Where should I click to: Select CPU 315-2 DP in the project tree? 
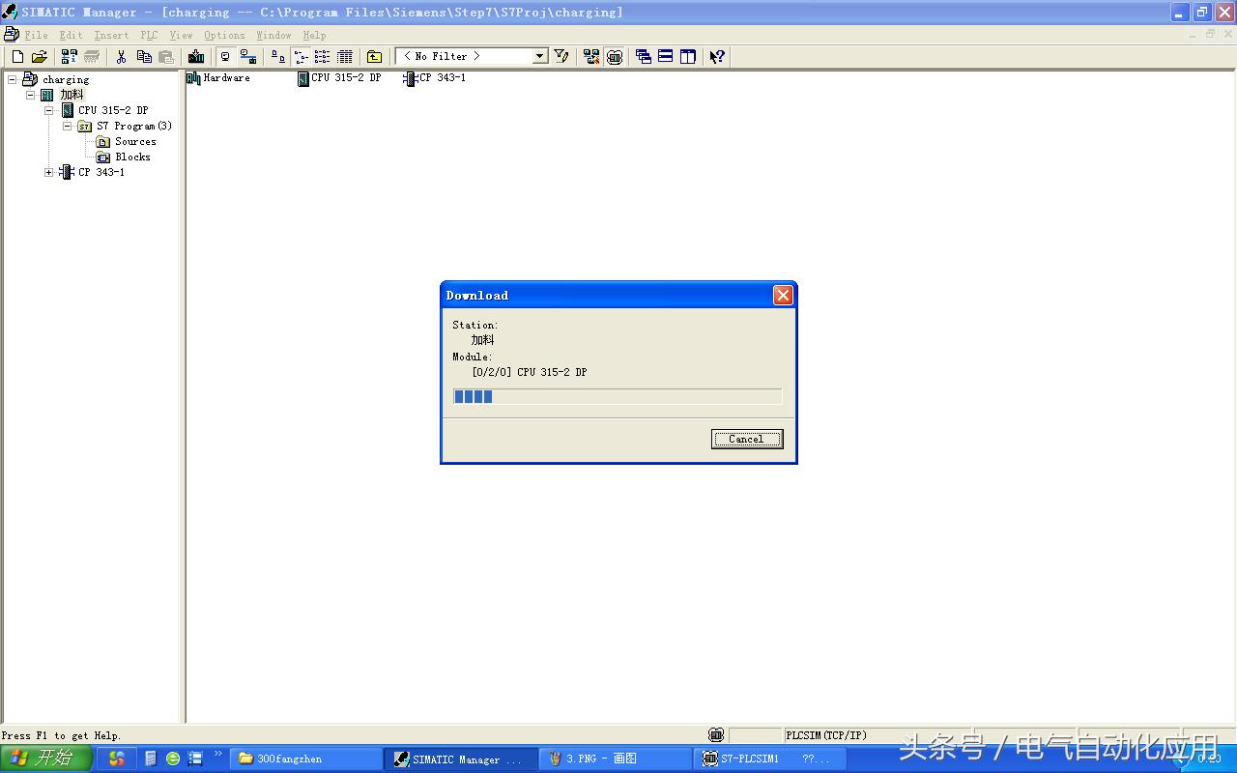113,110
